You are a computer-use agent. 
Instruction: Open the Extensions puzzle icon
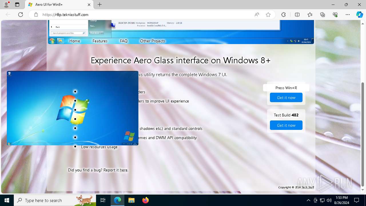click(x=283, y=15)
